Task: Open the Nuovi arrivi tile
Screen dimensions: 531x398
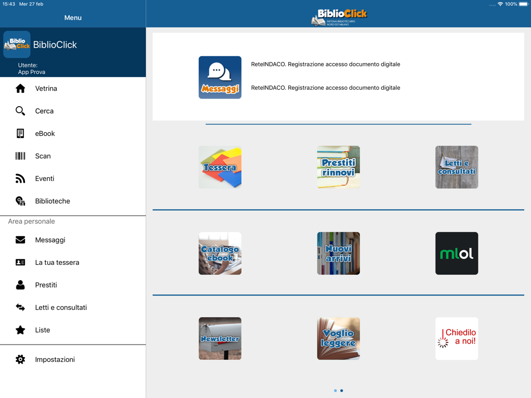Action: pos(338,253)
